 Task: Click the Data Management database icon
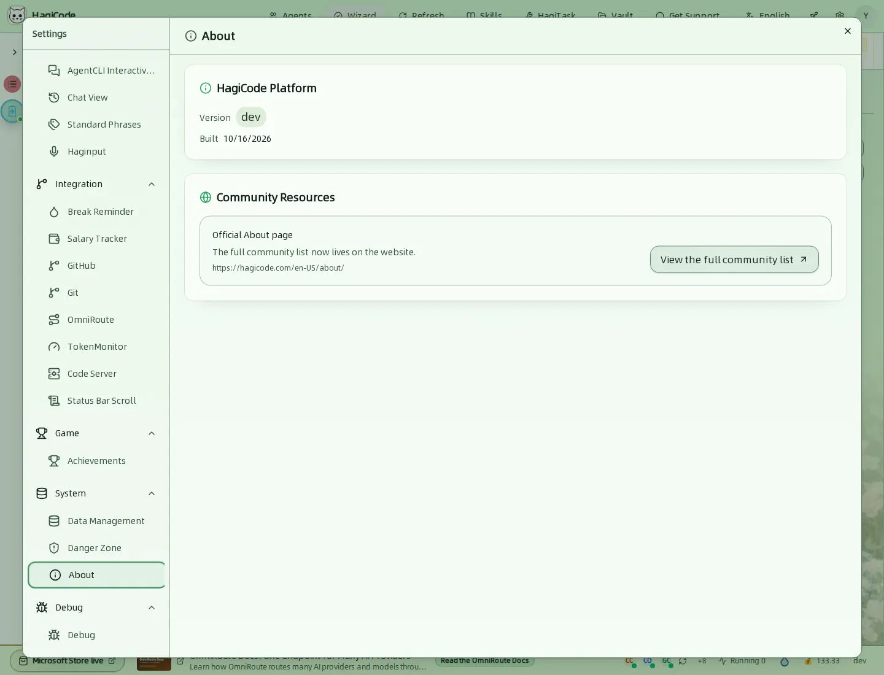pyautogui.click(x=54, y=521)
